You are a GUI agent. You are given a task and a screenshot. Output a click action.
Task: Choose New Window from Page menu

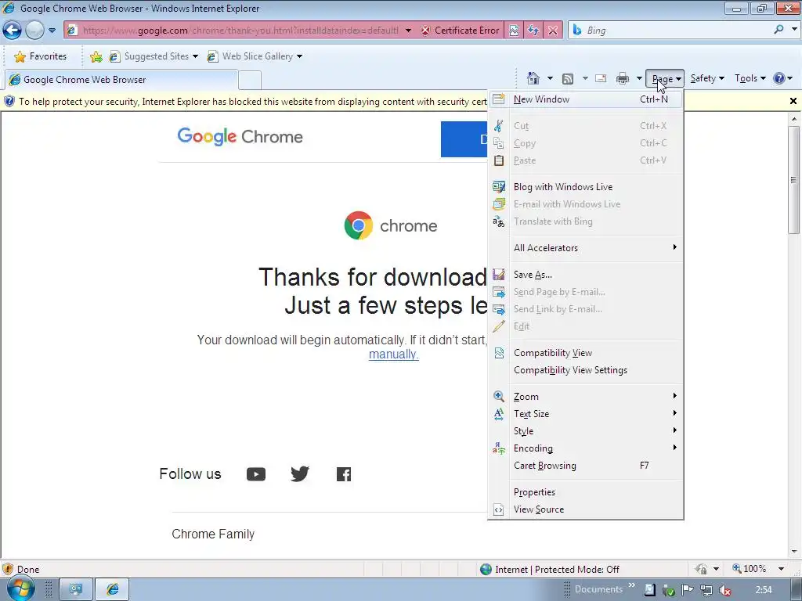point(586,99)
